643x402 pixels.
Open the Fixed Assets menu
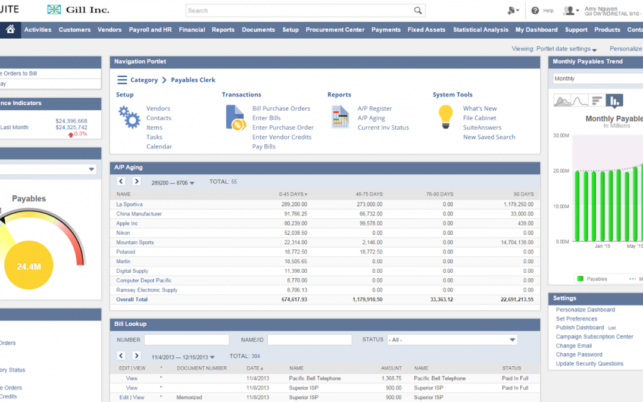426,30
